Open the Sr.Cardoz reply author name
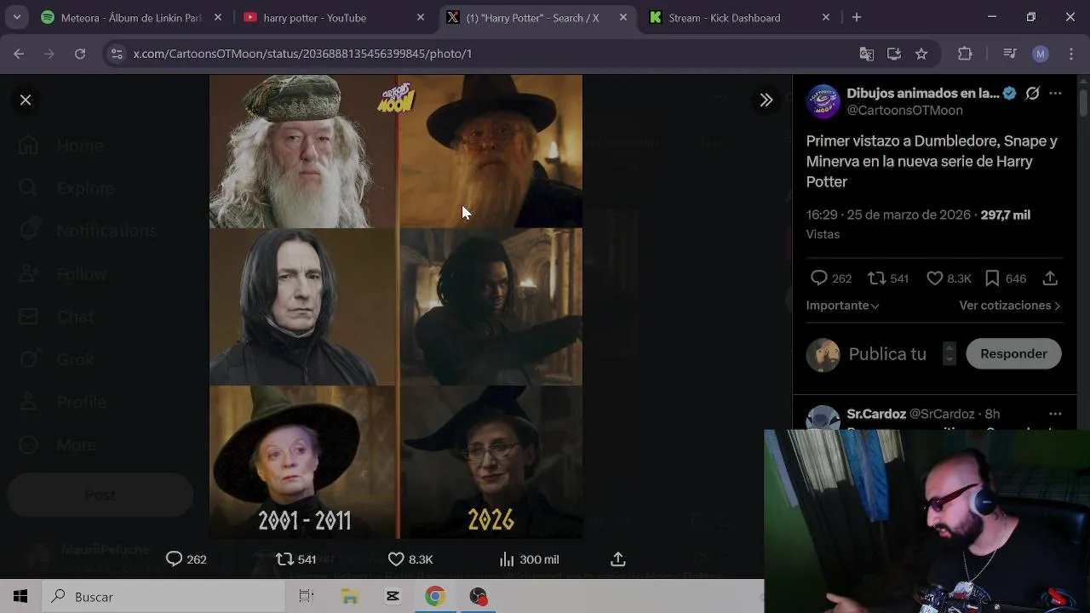Screen dimensions: 1090x613 point(876,414)
